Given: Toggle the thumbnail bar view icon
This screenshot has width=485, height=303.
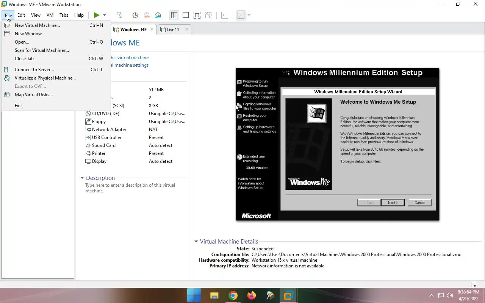Looking at the screenshot, I should pos(186,15).
